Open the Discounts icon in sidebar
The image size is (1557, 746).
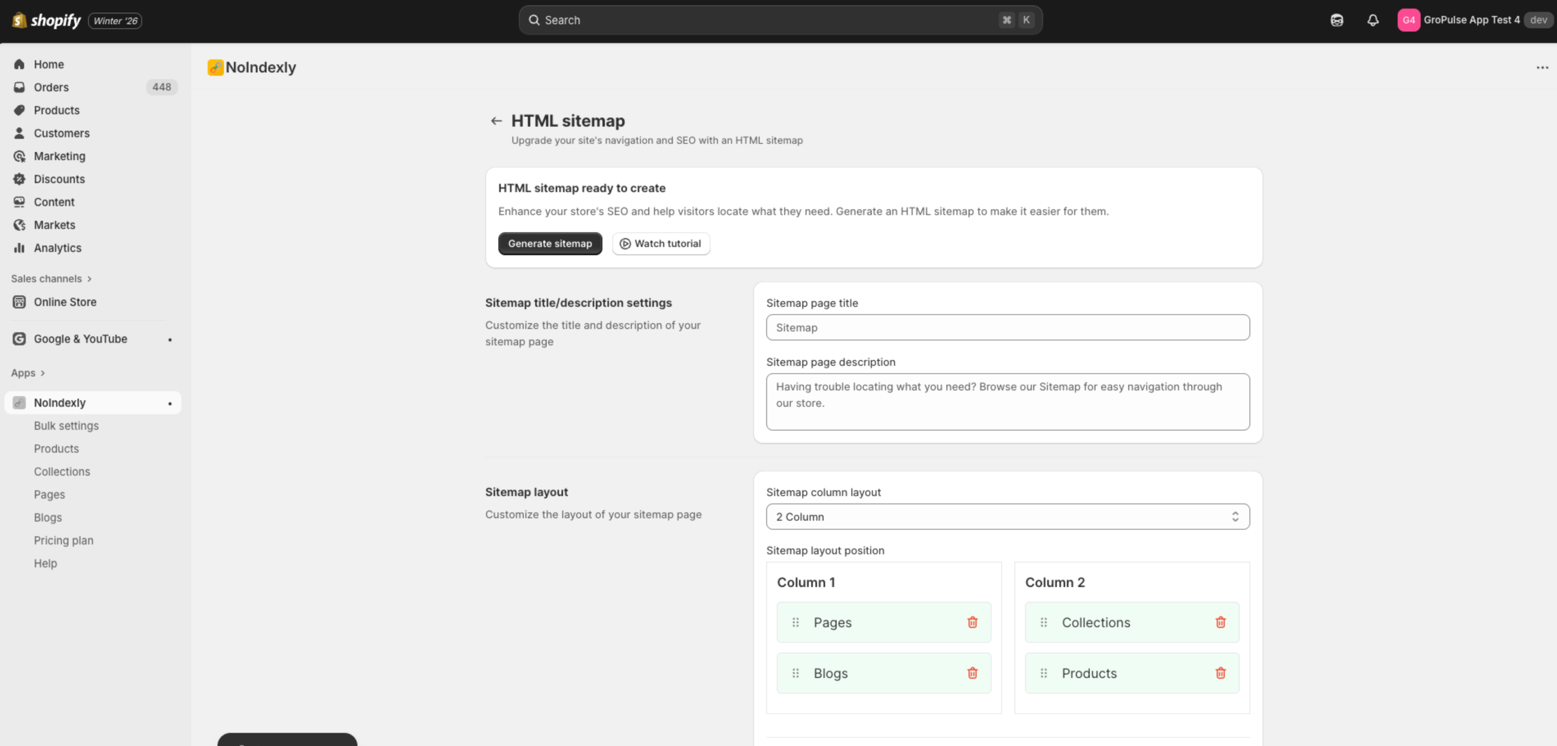click(x=19, y=179)
